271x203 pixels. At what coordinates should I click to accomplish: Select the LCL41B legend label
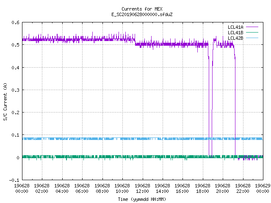(235, 33)
